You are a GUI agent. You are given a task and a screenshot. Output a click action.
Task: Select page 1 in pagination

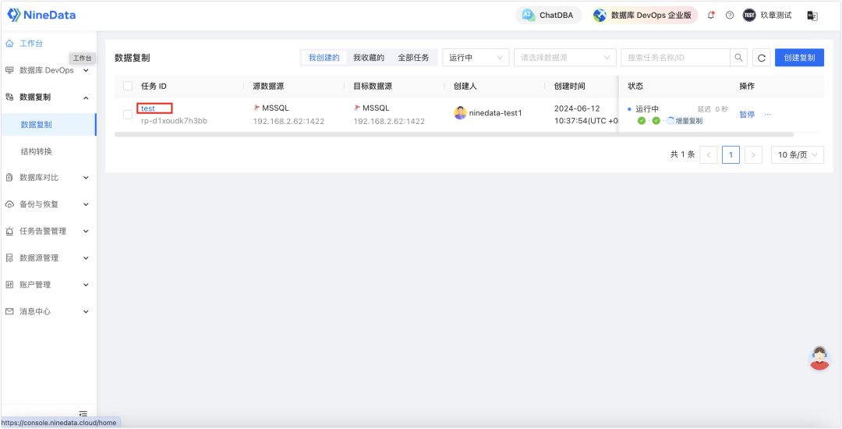tap(731, 154)
